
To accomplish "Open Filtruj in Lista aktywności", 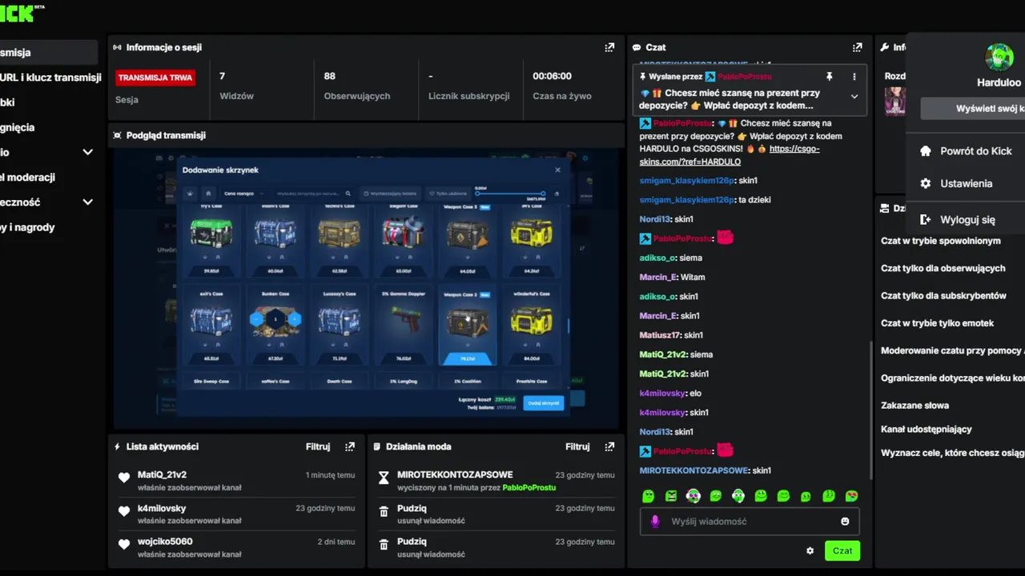I will 318,446.
